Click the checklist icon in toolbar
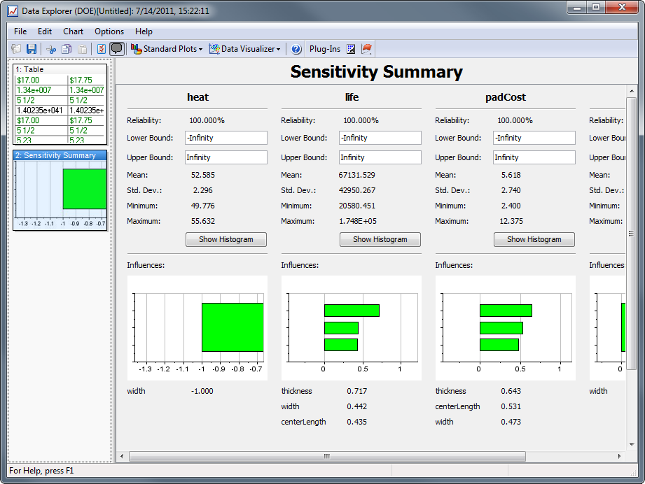 [x=101, y=49]
